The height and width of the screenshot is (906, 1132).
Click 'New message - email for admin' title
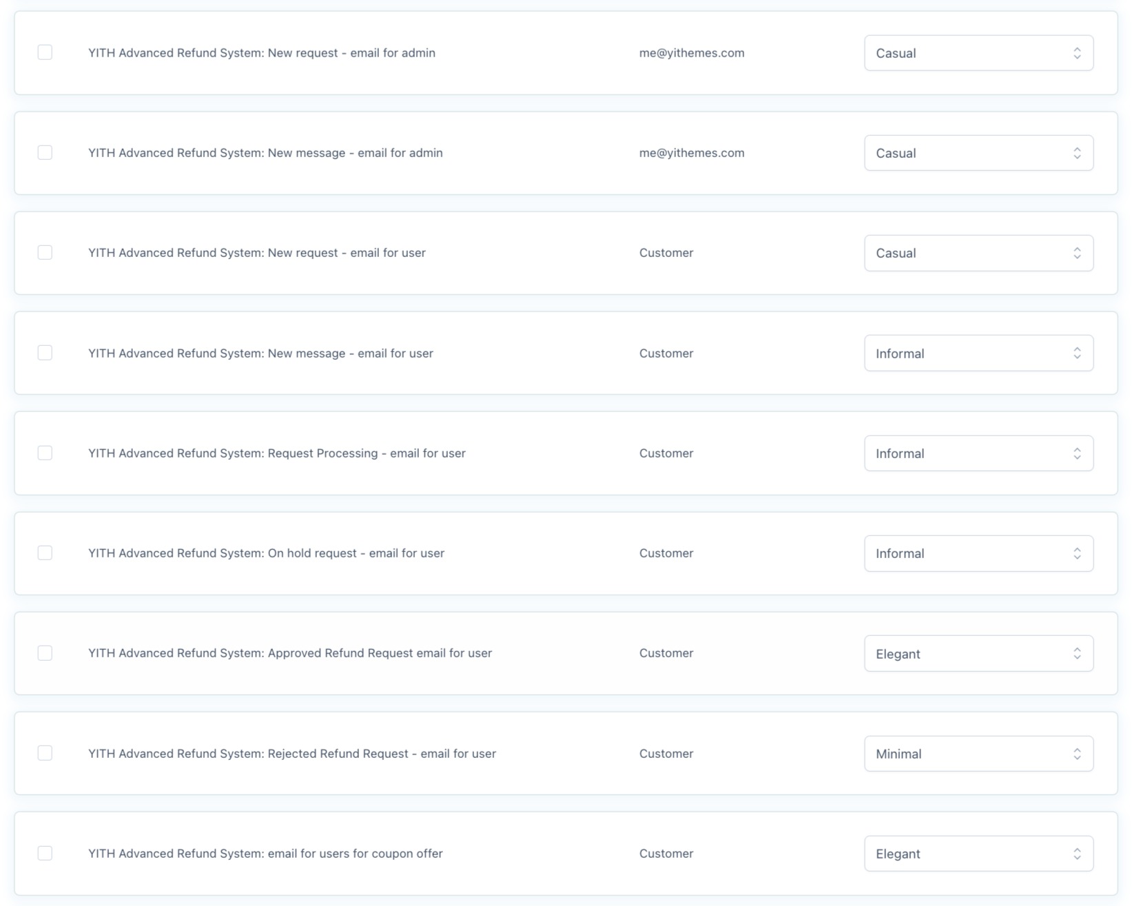pyautogui.click(x=265, y=153)
